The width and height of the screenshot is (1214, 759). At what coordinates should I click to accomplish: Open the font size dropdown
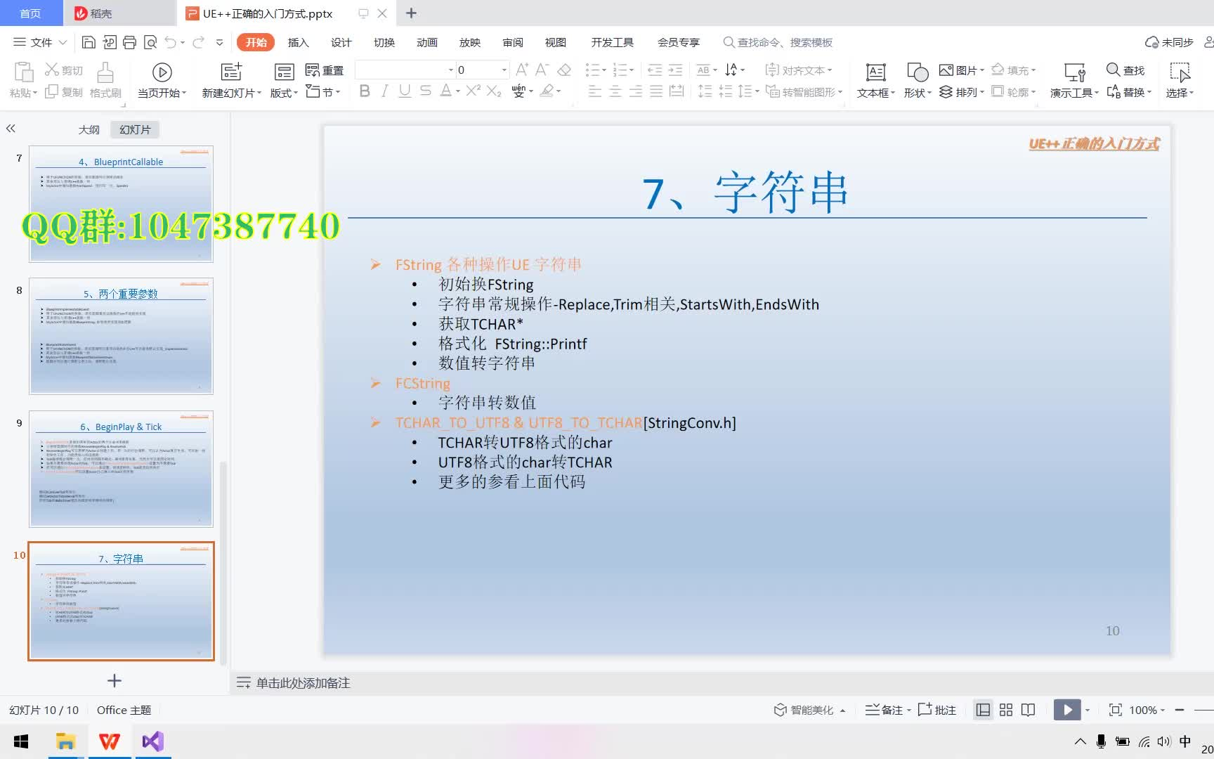coord(504,70)
